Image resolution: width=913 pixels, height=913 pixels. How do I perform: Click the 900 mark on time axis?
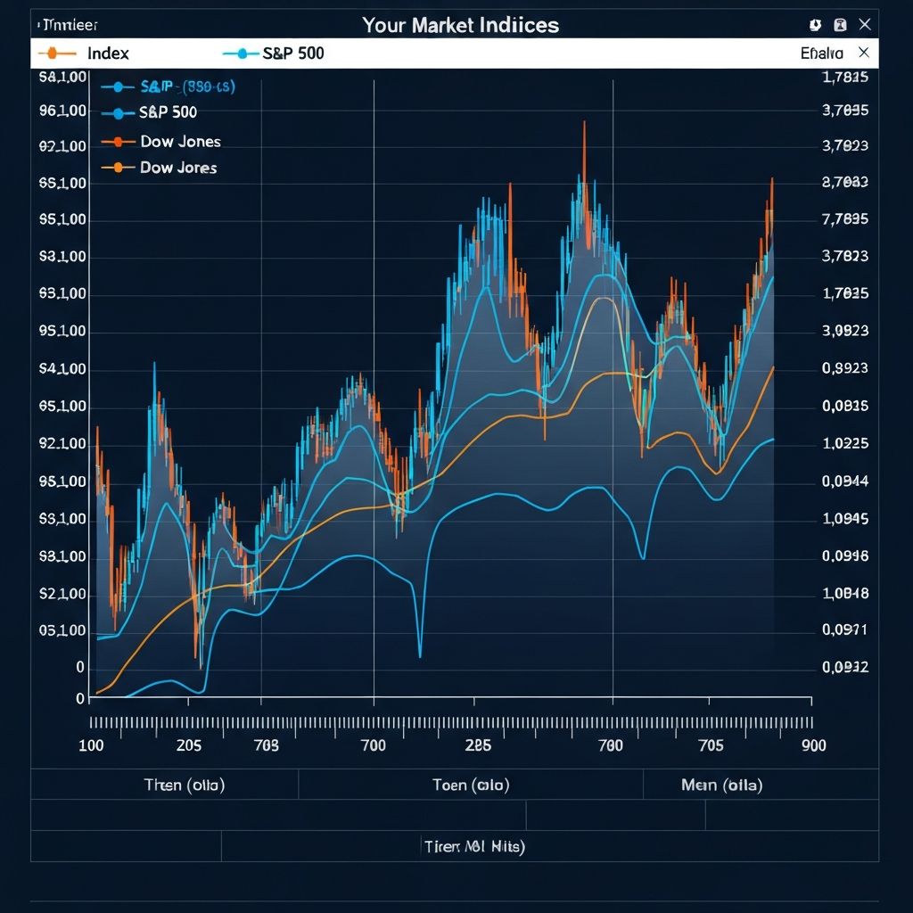(x=813, y=745)
